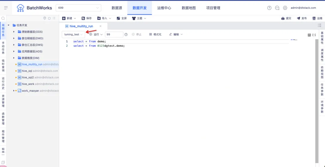Open the 编辑 edit dropdown
325x167 pixels.
point(176,34)
